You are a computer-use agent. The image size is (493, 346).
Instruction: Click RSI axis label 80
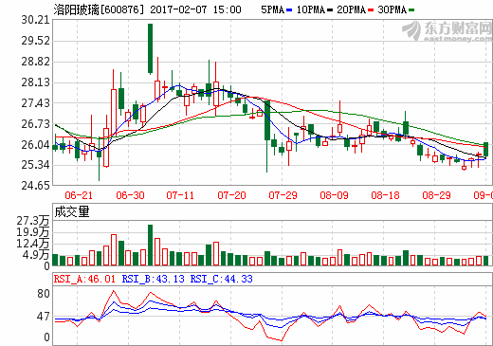pos(44,294)
